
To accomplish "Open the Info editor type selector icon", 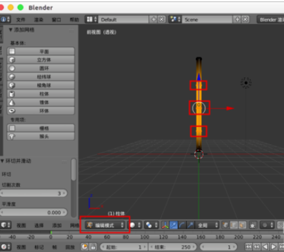I will click(5, 19).
